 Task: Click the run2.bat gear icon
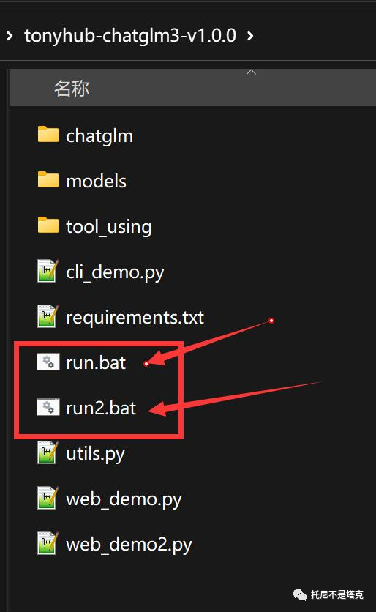[x=48, y=407]
